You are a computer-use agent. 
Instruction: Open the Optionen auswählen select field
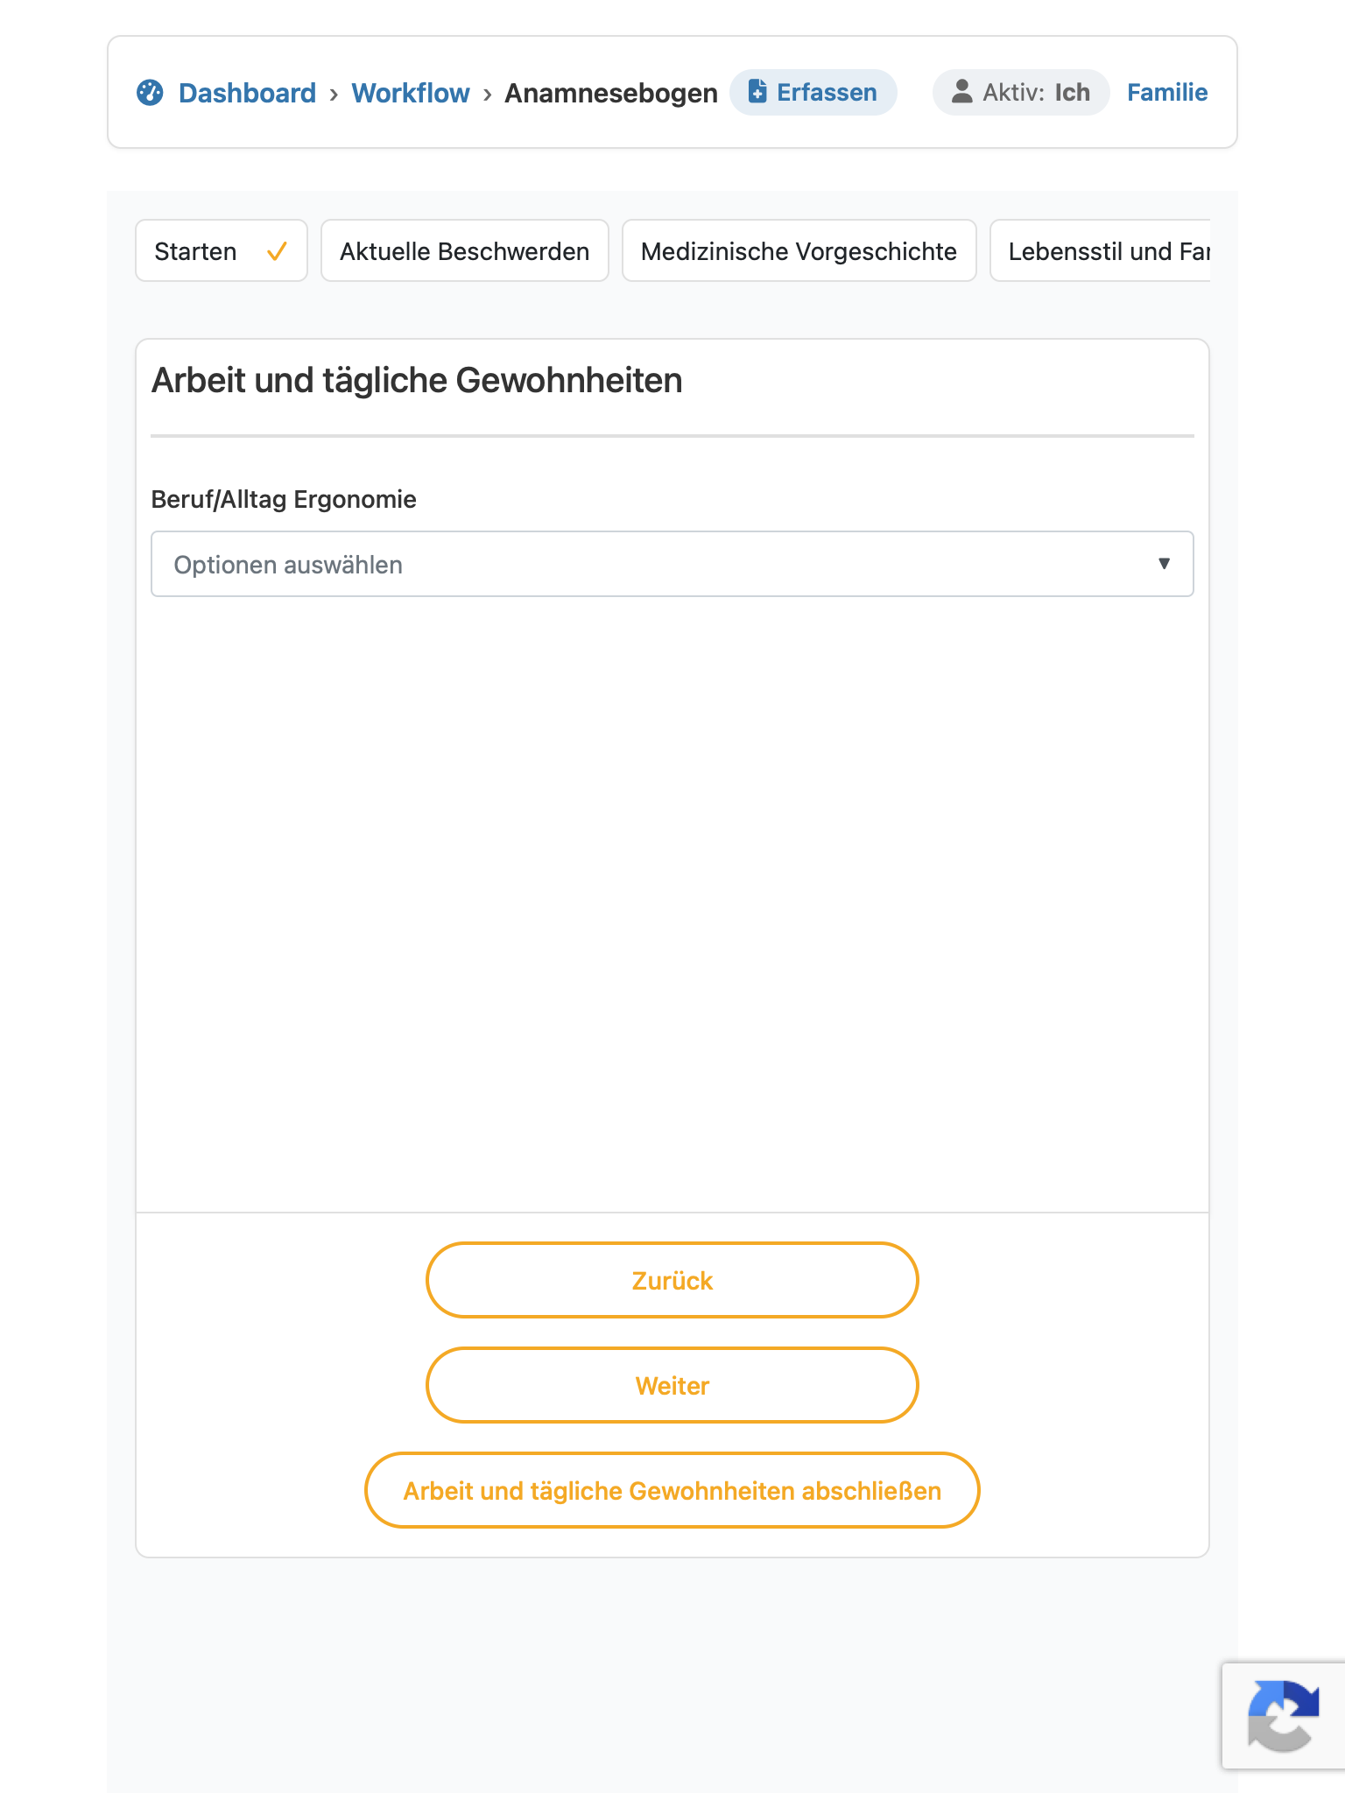672,564
